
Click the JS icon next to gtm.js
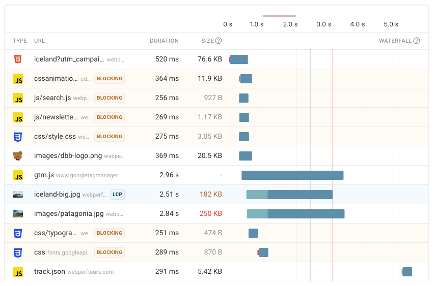18,175
